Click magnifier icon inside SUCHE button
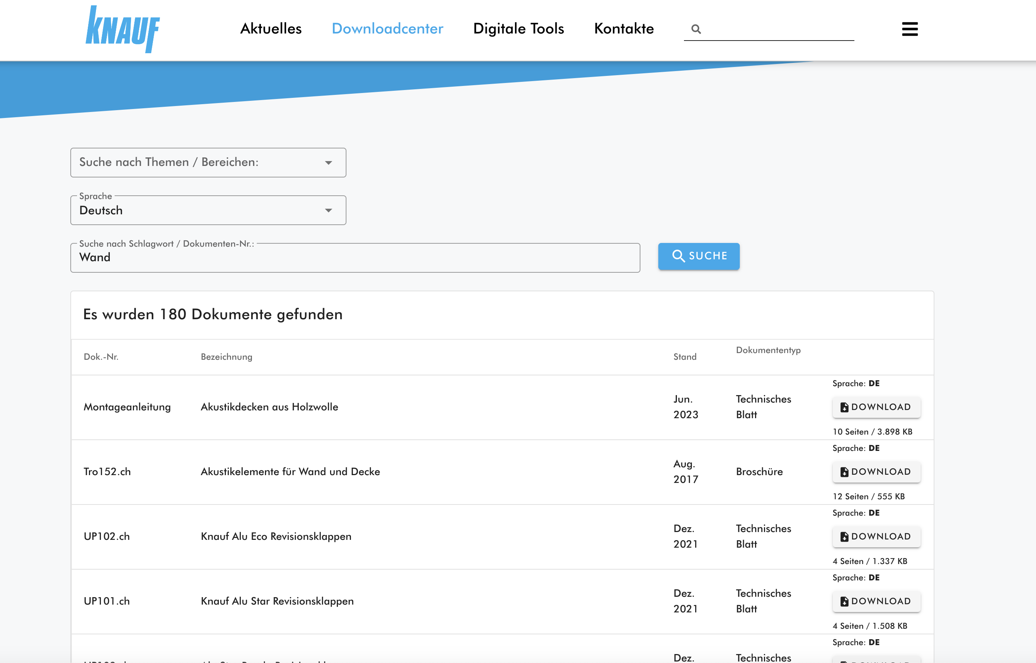The image size is (1036, 663). [x=678, y=256]
